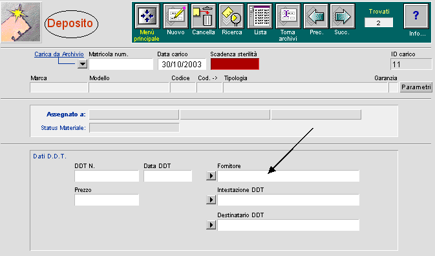Go to the previous record (Prec.)
Image resolution: width=435 pixels, height=256 pixels.
point(316,16)
